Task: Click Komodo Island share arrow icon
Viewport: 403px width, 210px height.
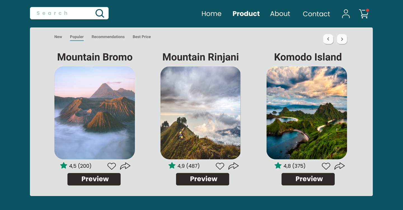Action: (339, 166)
